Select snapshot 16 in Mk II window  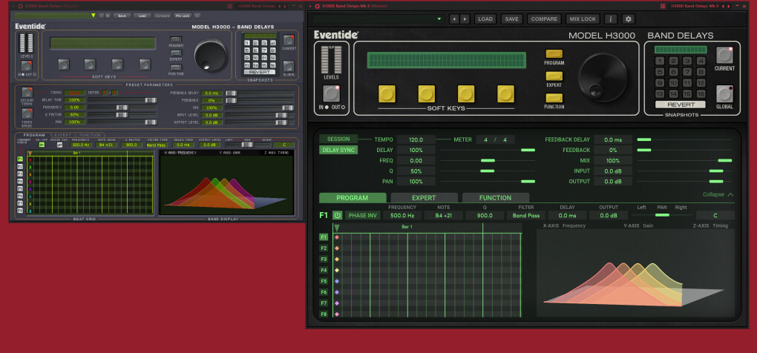click(701, 94)
